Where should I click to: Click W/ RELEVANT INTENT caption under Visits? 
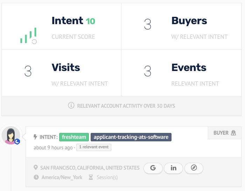pos(80,84)
